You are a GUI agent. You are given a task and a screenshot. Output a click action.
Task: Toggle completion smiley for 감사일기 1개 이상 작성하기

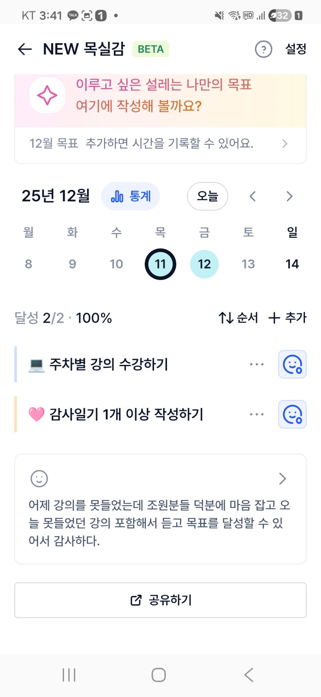pyautogui.click(x=292, y=415)
